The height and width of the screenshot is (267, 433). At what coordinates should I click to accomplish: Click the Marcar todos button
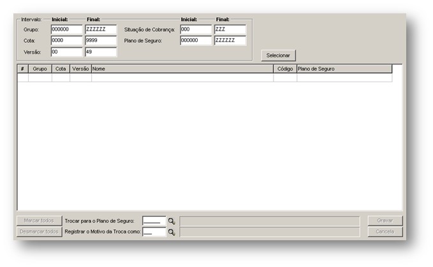pyautogui.click(x=39, y=220)
